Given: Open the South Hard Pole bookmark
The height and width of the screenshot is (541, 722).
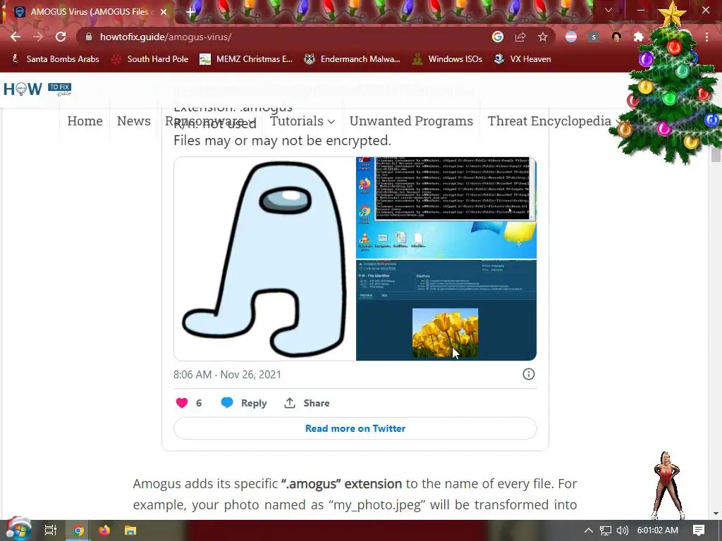Looking at the screenshot, I should (x=150, y=59).
